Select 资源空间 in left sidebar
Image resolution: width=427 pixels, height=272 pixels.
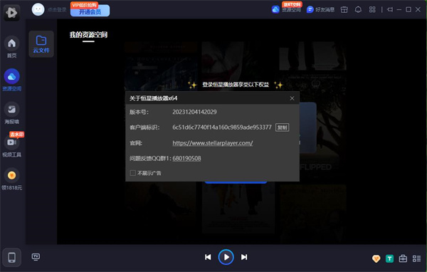click(11, 80)
